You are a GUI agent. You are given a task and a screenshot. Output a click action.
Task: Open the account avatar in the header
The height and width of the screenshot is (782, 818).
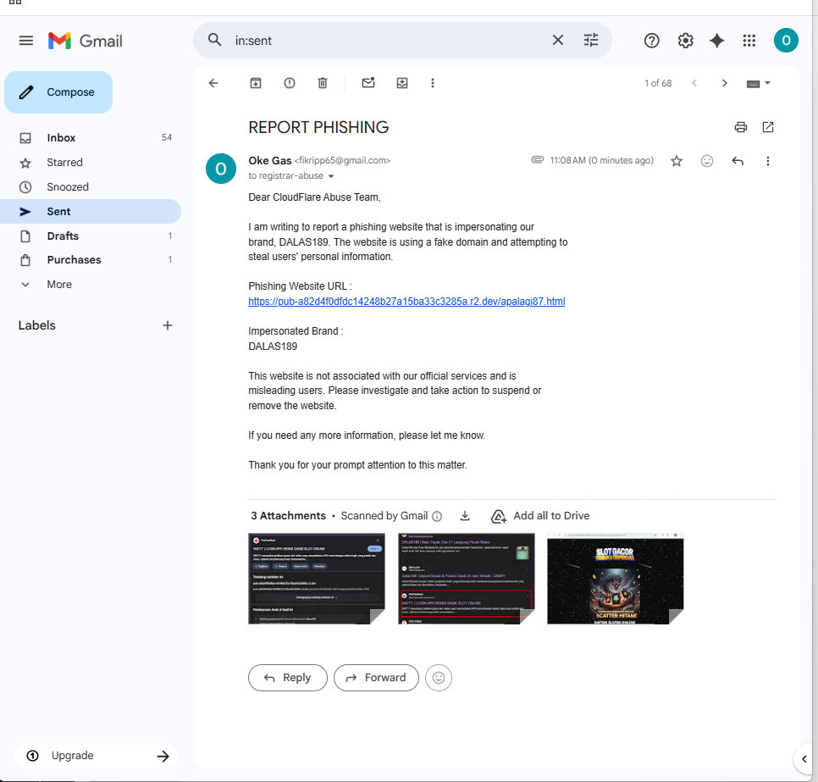tap(786, 41)
